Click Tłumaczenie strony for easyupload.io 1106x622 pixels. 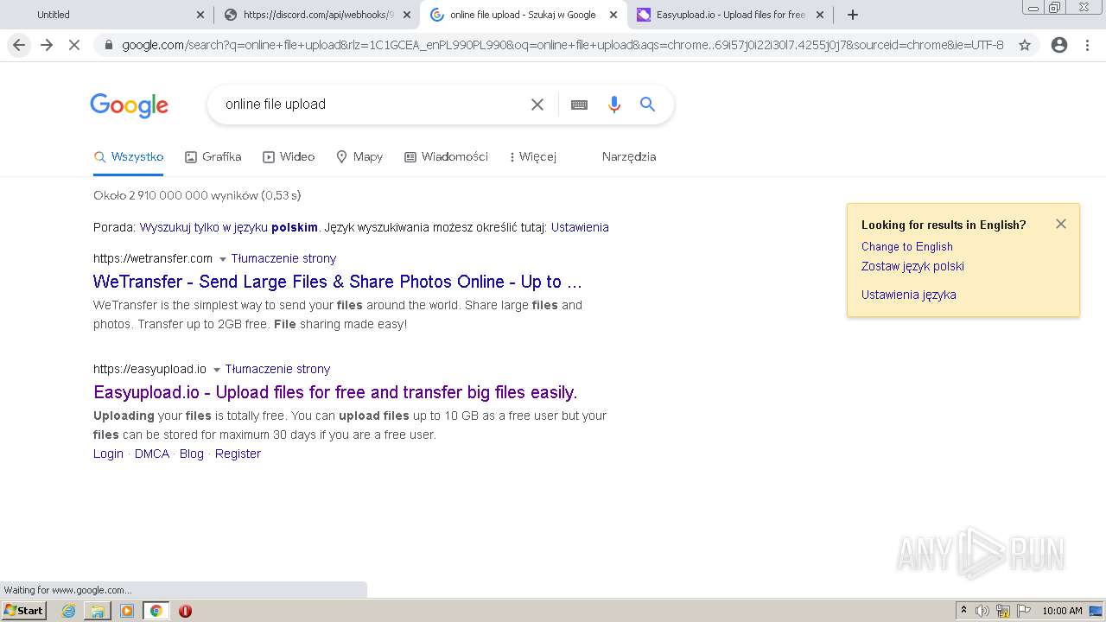tap(277, 369)
